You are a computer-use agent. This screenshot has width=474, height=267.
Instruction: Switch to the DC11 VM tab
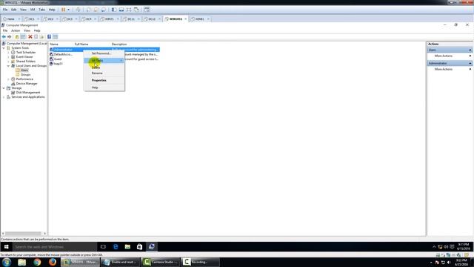(130, 19)
